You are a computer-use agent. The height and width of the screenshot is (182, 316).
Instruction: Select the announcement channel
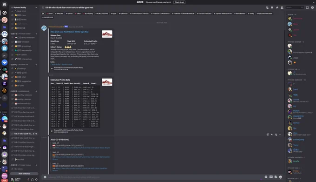click(x=24, y=38)
